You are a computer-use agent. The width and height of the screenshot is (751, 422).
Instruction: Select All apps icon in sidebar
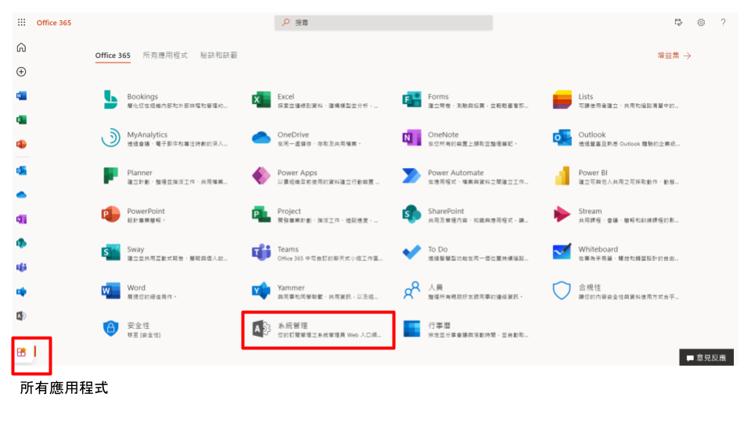tap(22, 352)
